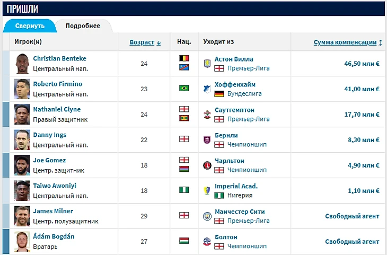Click James Milner's portrait thumbnail
This screenshot has height=255, width=387.
coord(22,216)
